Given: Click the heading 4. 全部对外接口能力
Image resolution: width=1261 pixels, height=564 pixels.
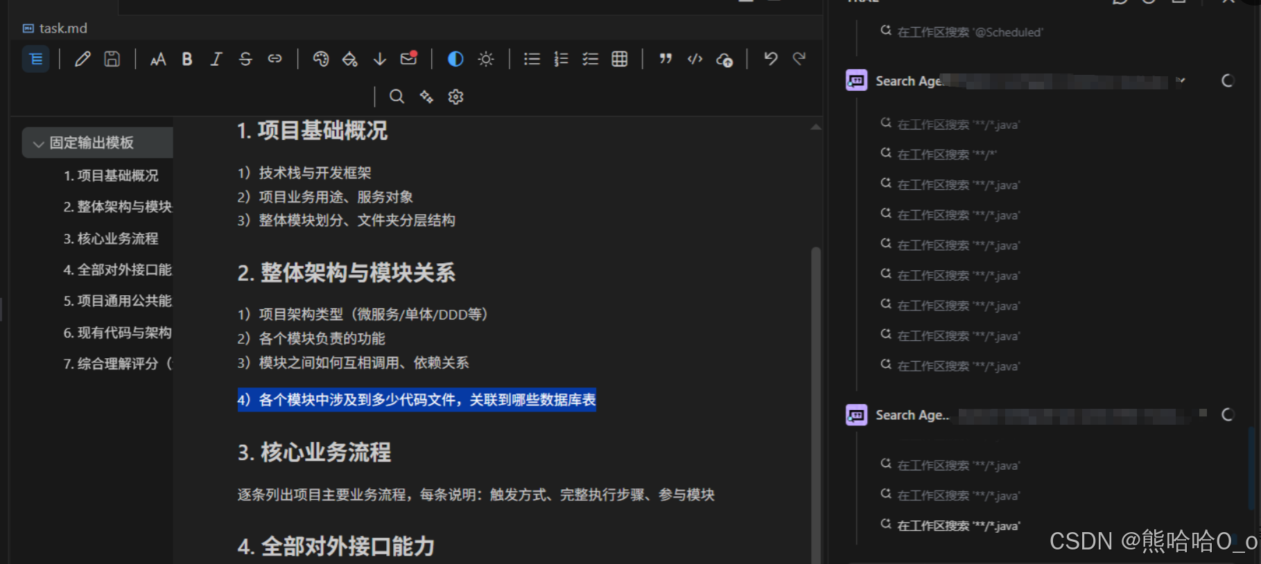Looking at the screenshot, I should (x=336, y=547).
